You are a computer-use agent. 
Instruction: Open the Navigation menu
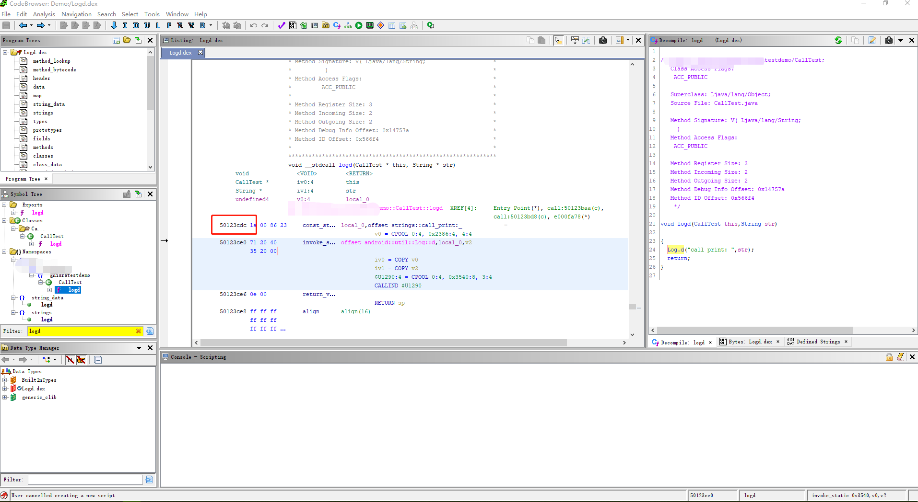coord(76,14)
